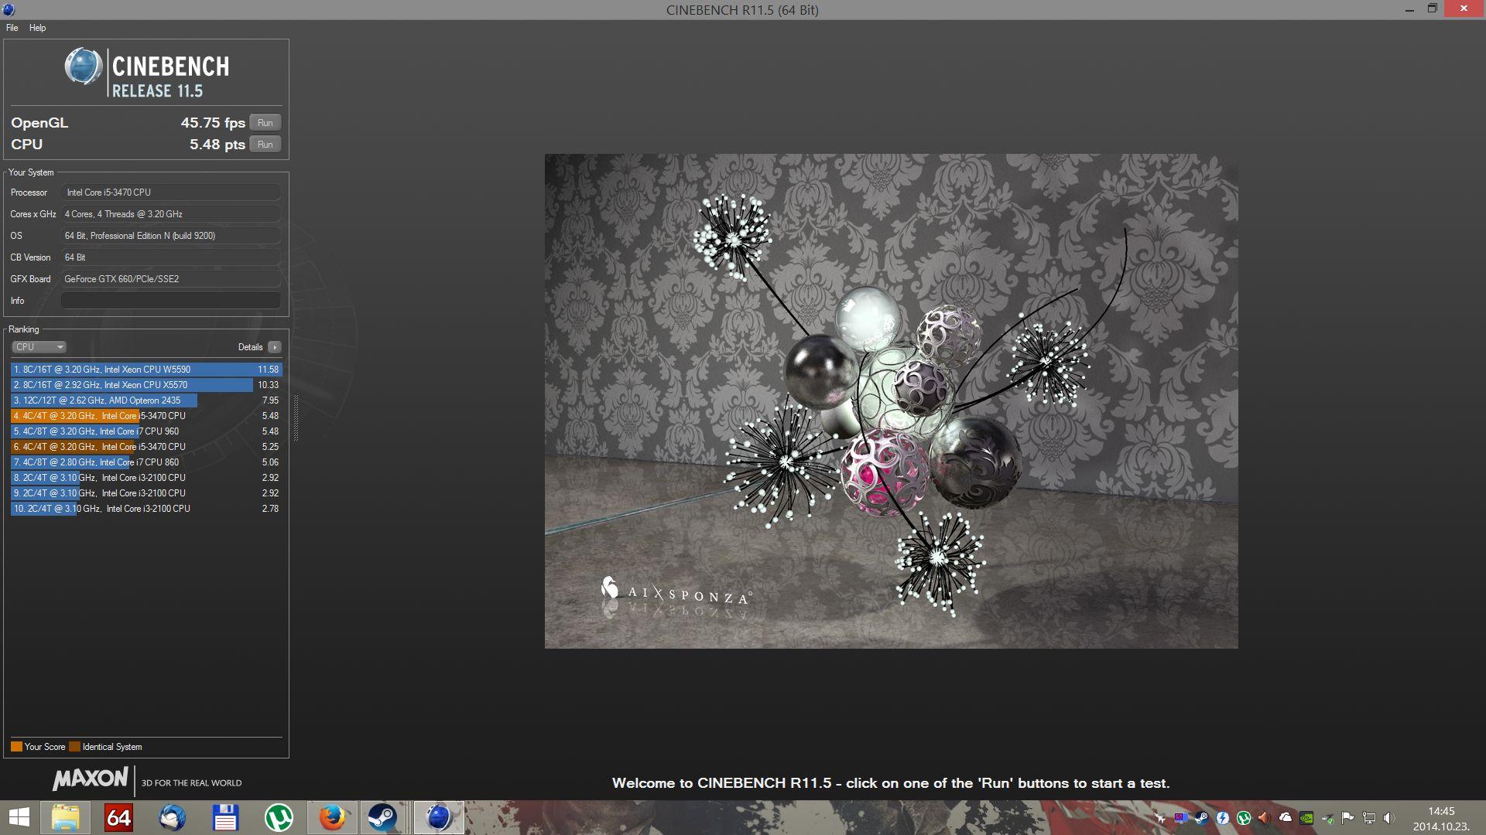Open the OneDrive cloud tray icon
The height and width of the screenshot is (835, 1486).
coord(1286,817)
